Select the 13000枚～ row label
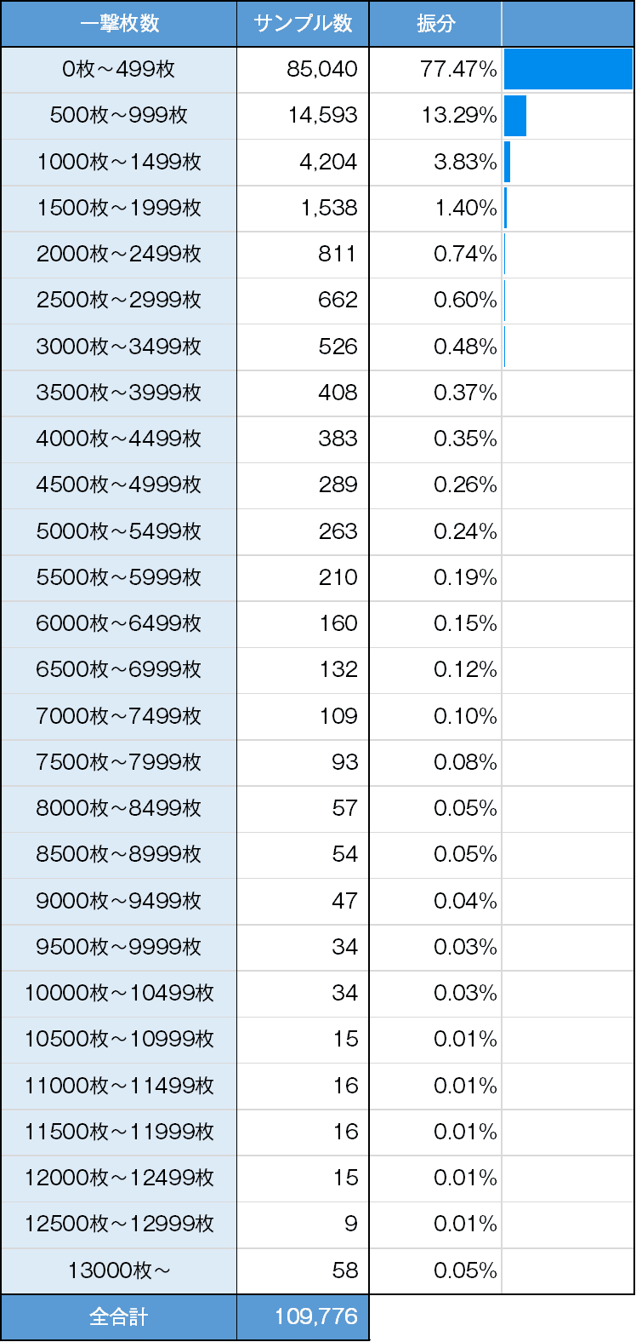 pyautogui.click(x=119, y=1270)
